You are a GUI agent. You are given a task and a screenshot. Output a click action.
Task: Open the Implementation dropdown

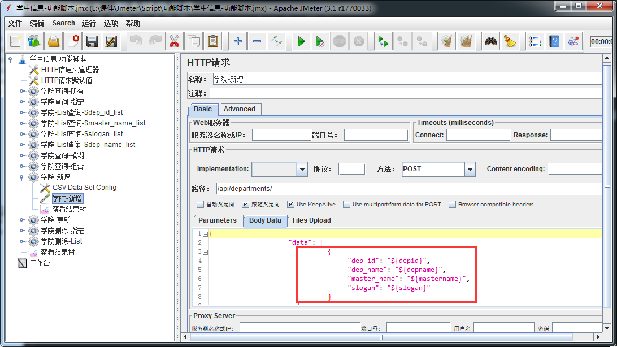(302, 169)
